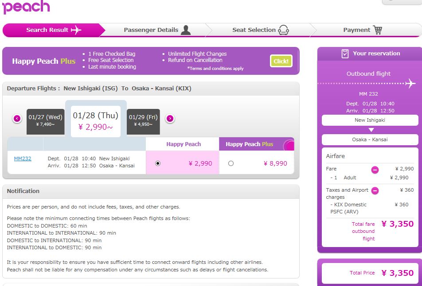Click the Departure Flights route heading
The width and height of the screenshot is (422, 286).
click(x=99, y=89)
